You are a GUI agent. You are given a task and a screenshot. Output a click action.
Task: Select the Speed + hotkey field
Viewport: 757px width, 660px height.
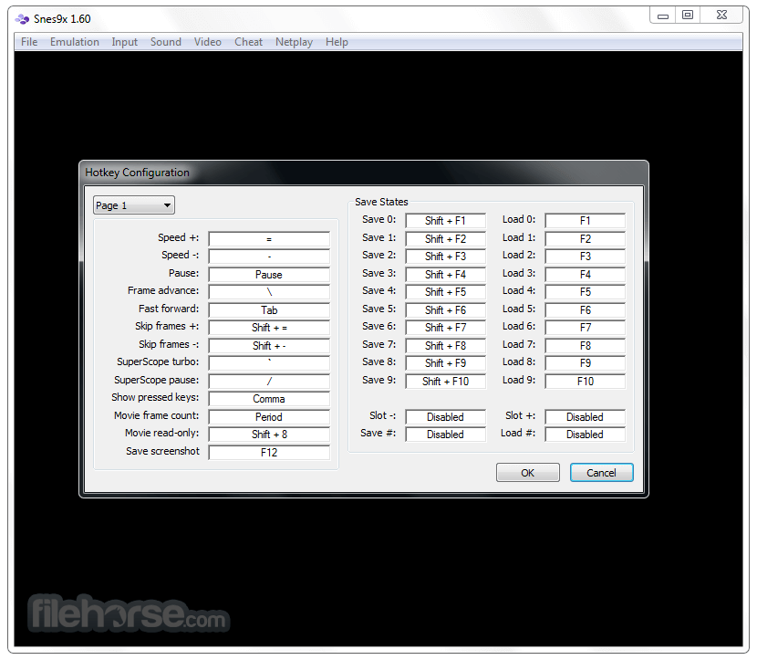tap(269, 238)
